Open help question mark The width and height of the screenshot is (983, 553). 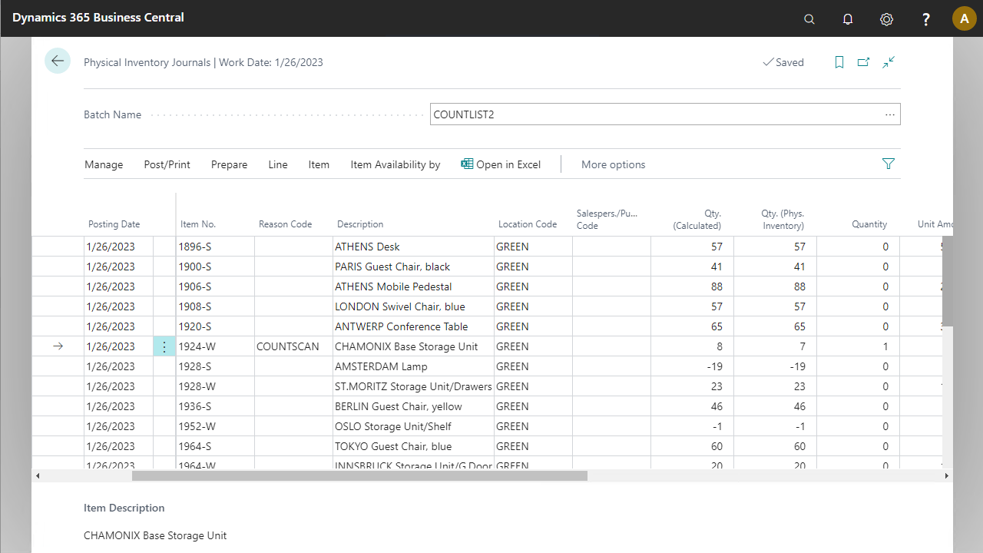[x=926, y=19]
